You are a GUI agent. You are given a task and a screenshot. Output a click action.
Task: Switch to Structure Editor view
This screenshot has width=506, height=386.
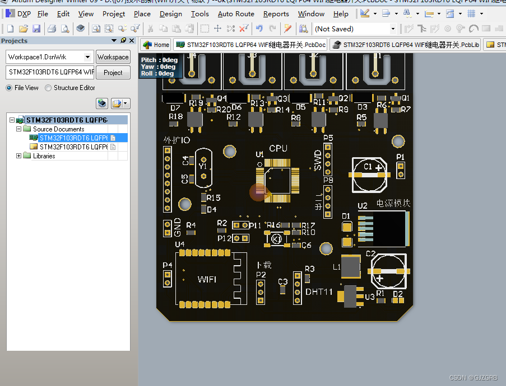point(48,88)
